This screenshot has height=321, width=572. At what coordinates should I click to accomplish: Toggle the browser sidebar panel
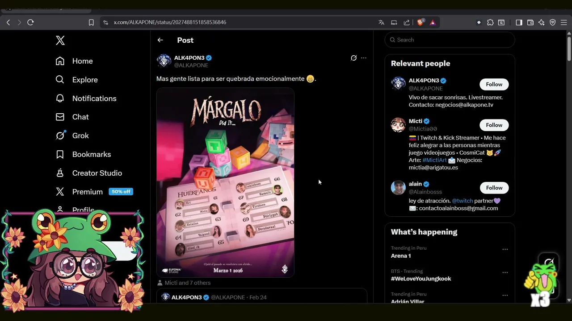[519, 22]
